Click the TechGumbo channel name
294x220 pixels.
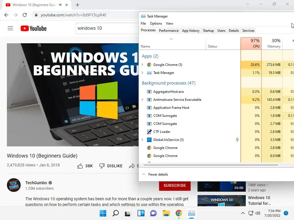click(36, 183)
